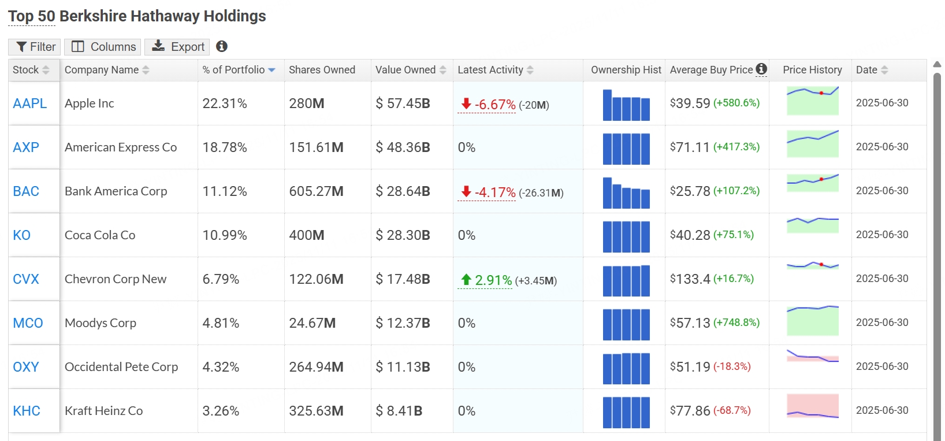Sort by the Stock column

pyautogui.click(x=31, y=70)
